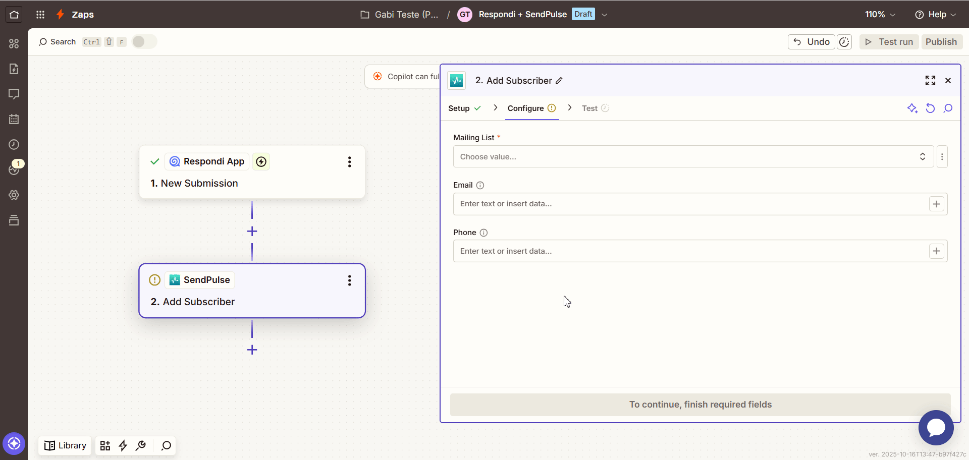The width and height of the screenshot is (969, 460).
Task: Open the notes comment icon in the sidebar
Action: click(x=14, y=94)
